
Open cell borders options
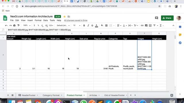[106, 25]
